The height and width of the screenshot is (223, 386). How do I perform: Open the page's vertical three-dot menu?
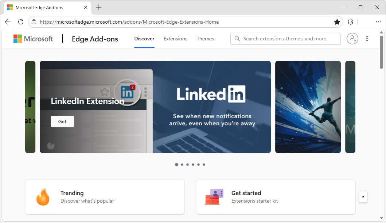[367, 39]
